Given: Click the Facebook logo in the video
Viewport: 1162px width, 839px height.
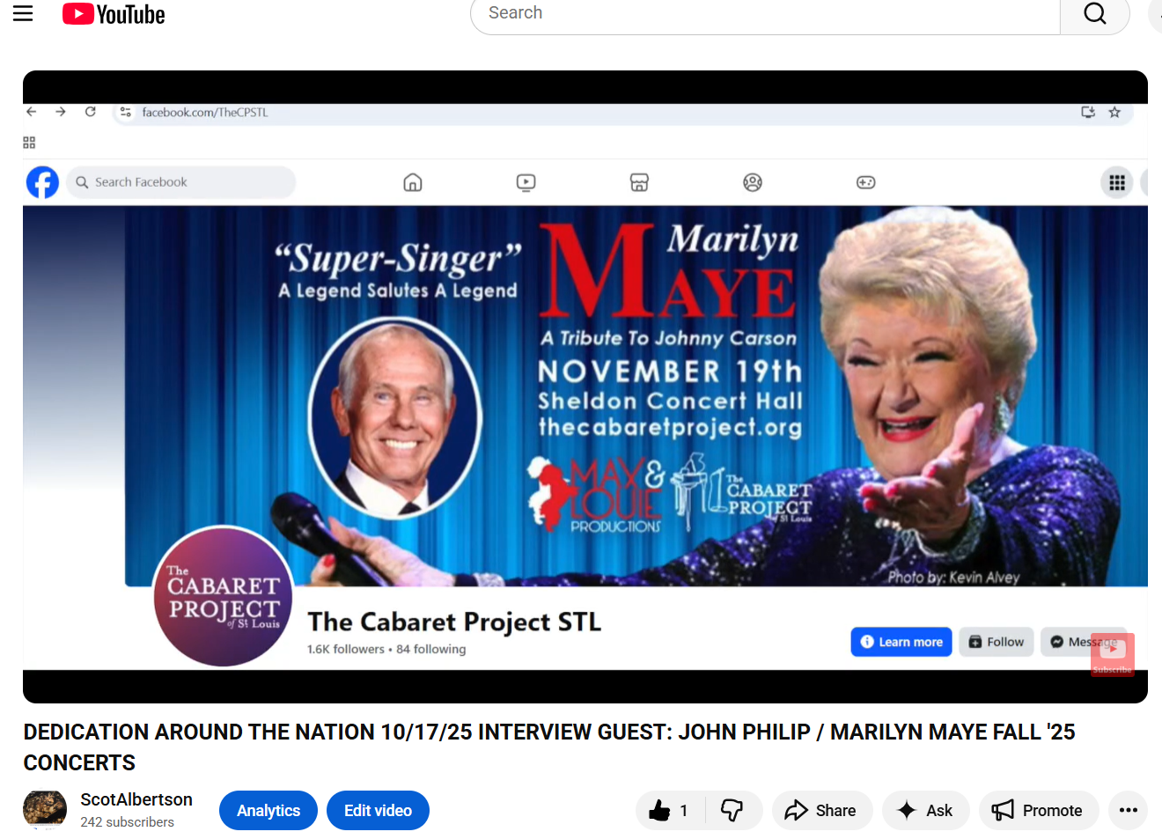Looking at the screenshot, I should (x=42, y=182).
